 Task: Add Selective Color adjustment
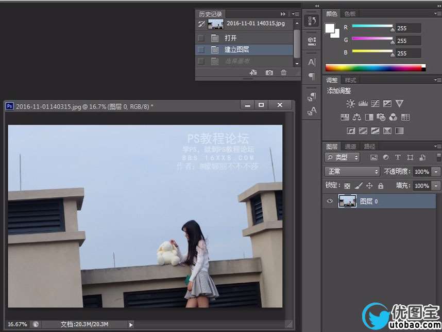387,131
